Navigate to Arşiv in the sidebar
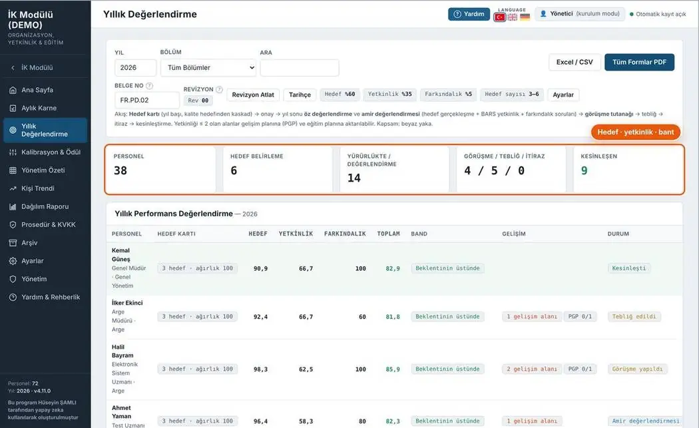The height and width of the screenshot is (428, 699). click(x=45, y=243)
